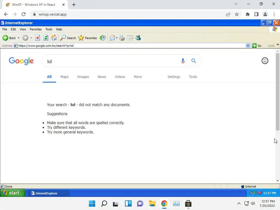This screenshot has height=210, width=280.
Task: Open the Favorites menu in the menu bar
Action: click(36, 29)
